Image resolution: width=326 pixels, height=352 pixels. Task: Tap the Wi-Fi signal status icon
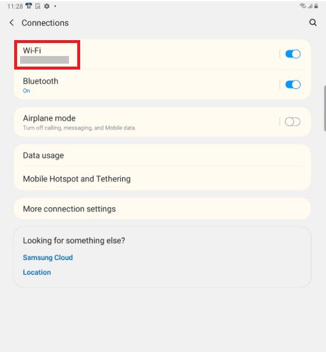pos(302,6)
